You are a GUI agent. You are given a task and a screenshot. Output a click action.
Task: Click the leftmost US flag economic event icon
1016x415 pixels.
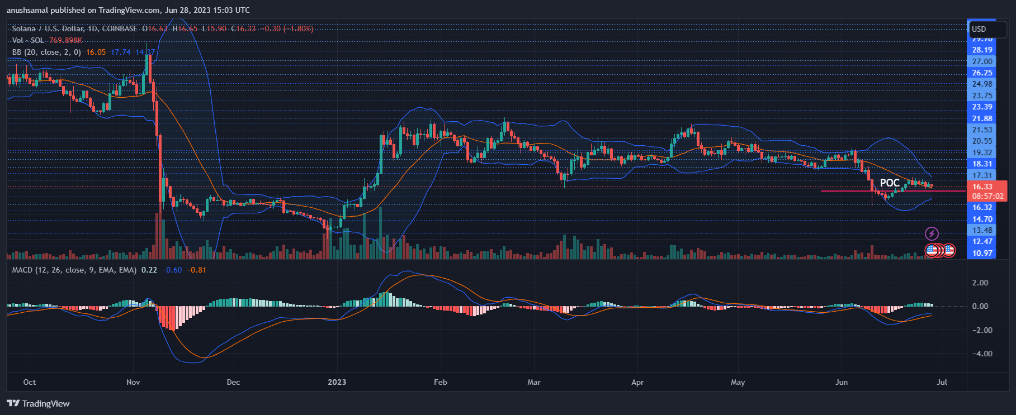(932, 250)
